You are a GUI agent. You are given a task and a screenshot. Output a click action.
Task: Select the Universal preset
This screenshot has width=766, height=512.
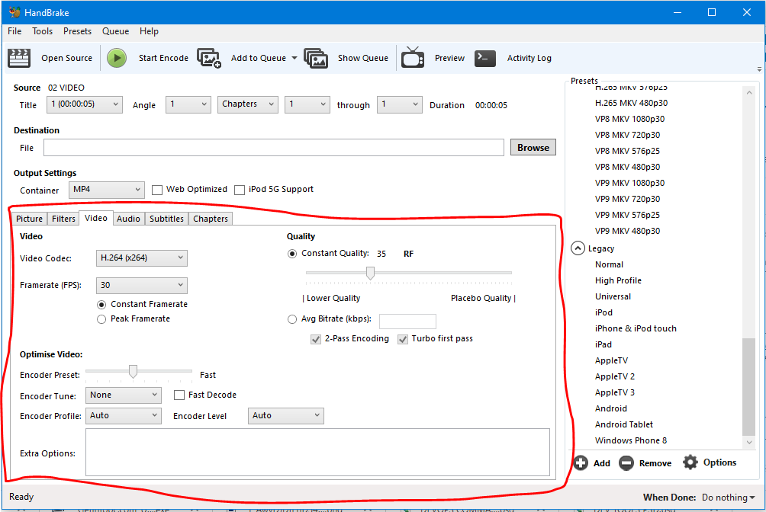pos(613,296)
